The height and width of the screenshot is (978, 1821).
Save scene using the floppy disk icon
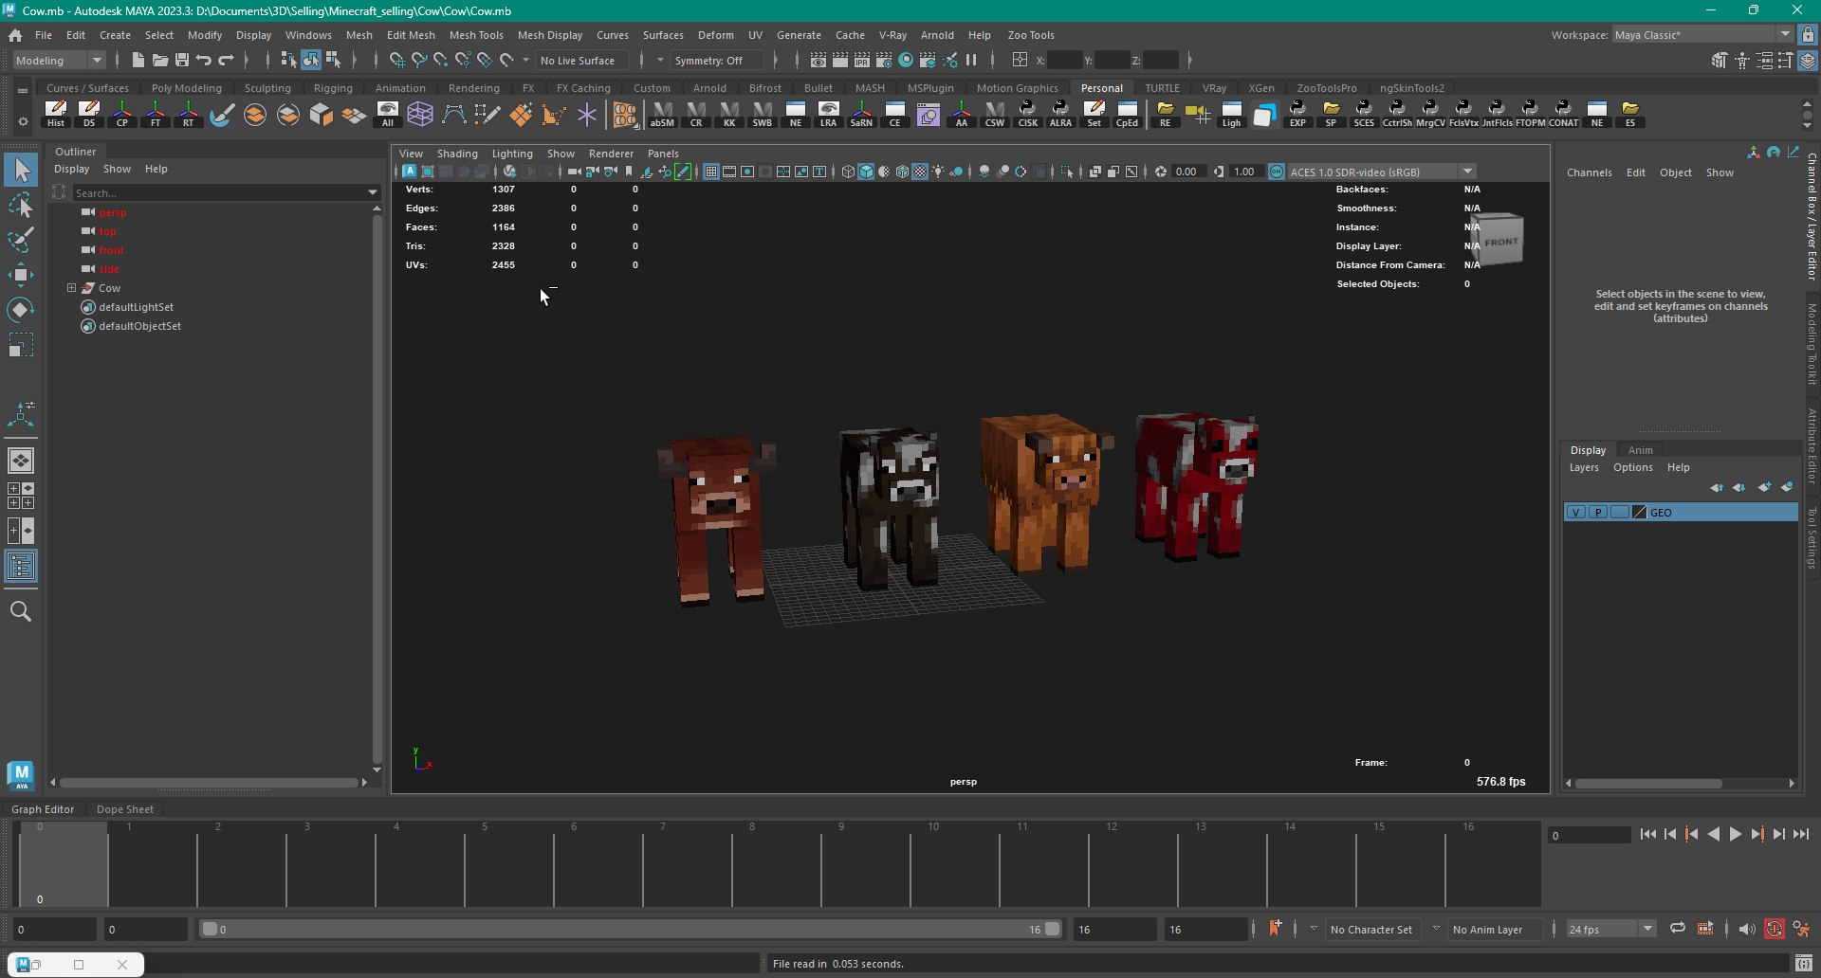[x=182, y=60]
